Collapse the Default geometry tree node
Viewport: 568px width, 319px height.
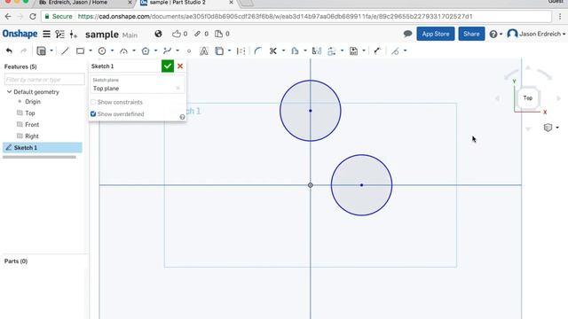point(9,92)
